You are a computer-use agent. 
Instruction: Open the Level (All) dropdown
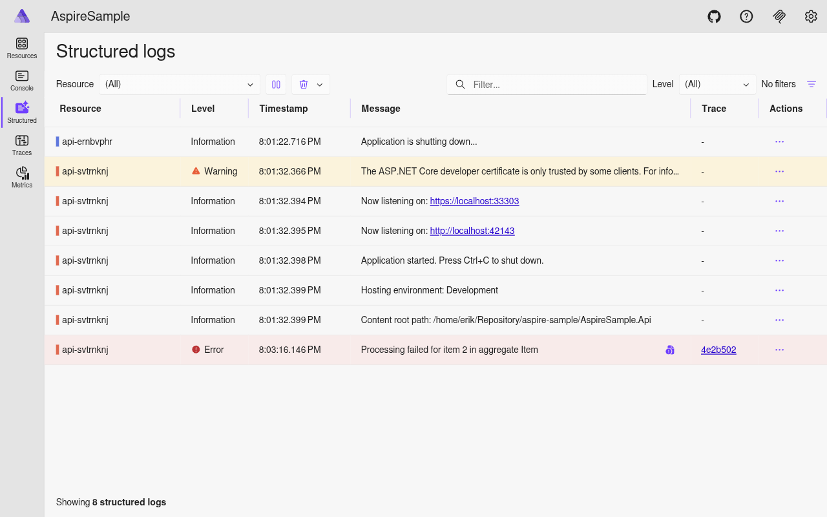[717, 84]
